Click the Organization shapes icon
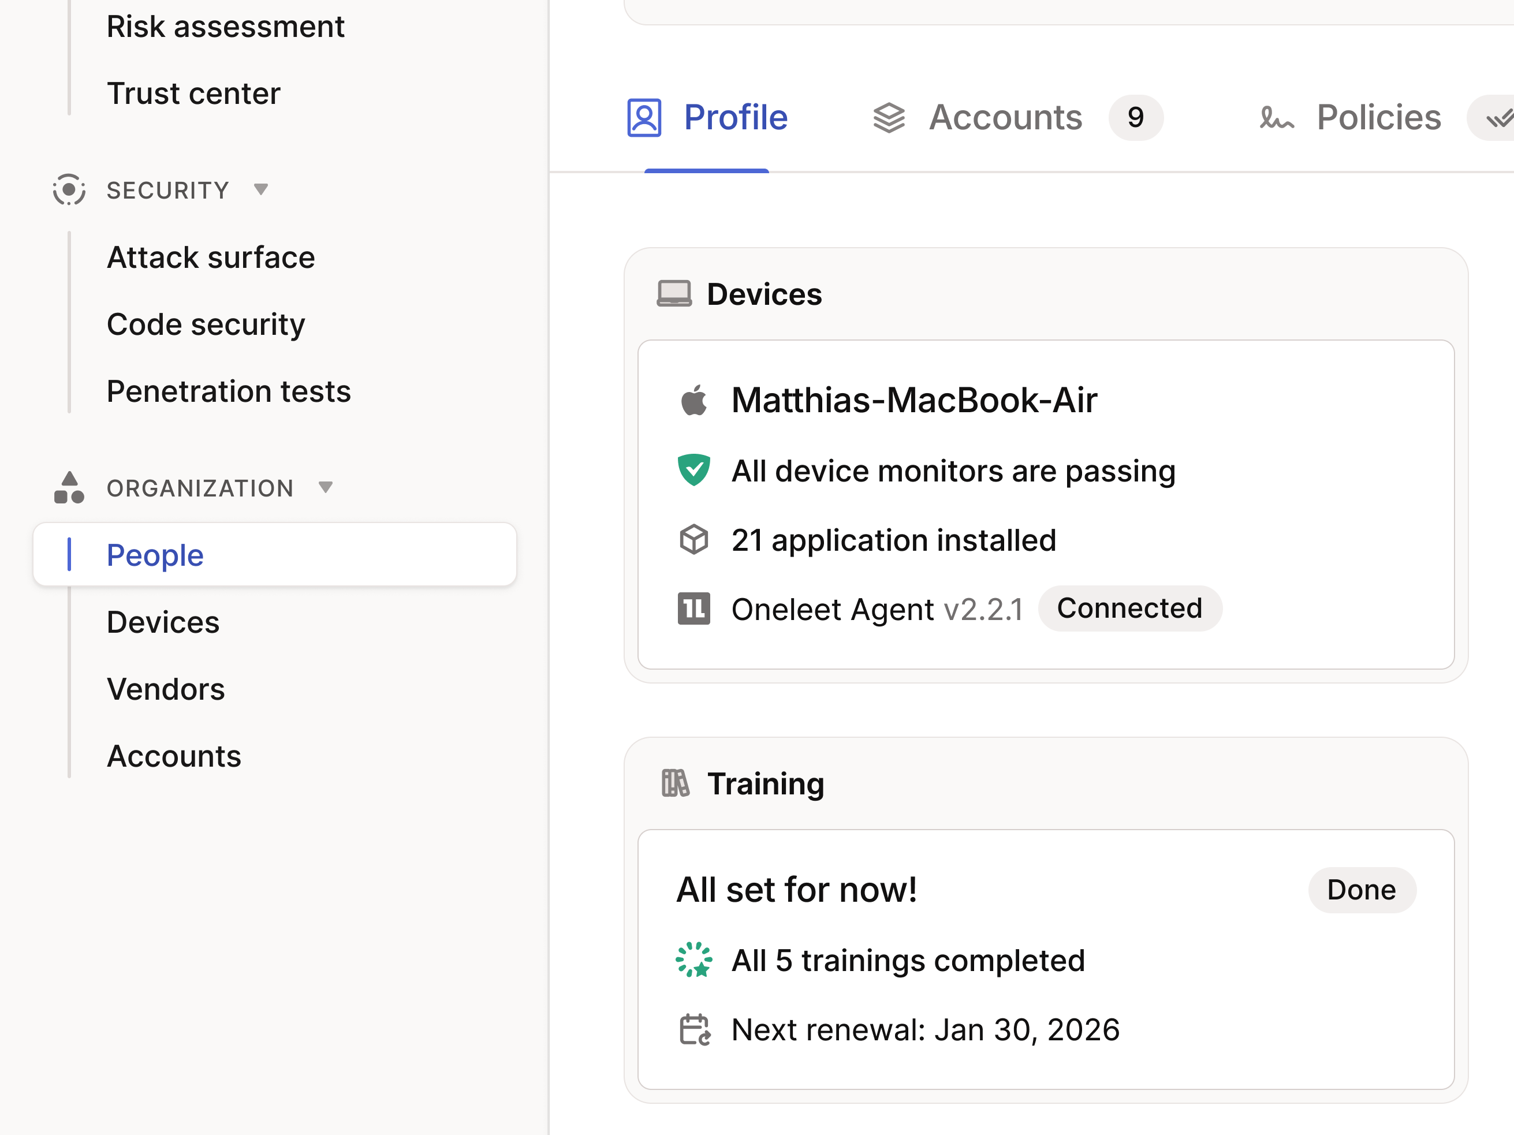 tap(69, 487)
